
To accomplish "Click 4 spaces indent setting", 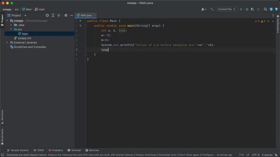I will pos(267,155).
